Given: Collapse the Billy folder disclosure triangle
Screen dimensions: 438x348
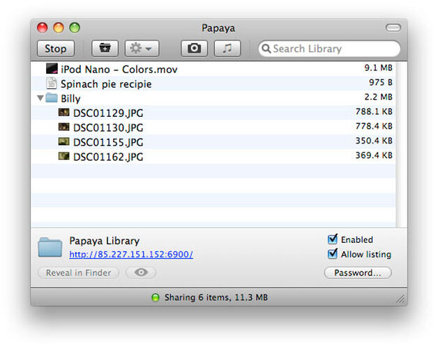Looking at the screenshot, I should 40,98.
